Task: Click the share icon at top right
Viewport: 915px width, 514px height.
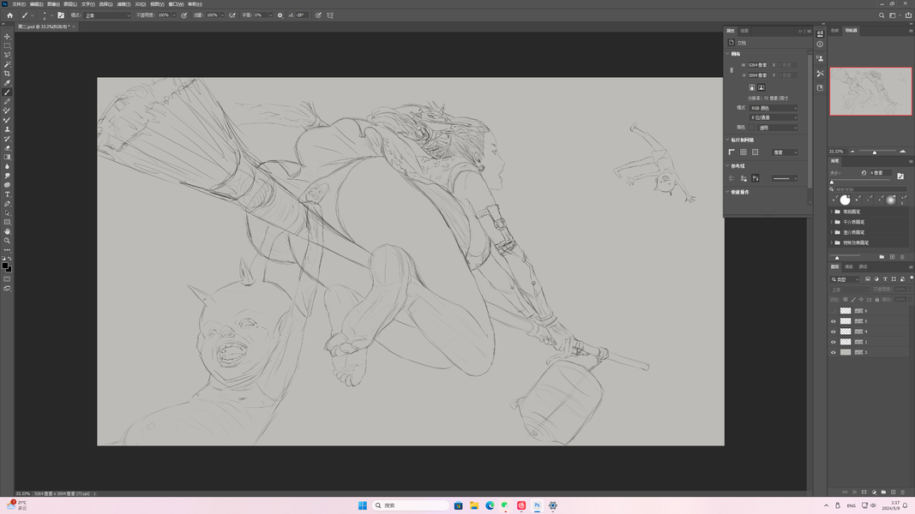Action: click(x=909, y=15)
